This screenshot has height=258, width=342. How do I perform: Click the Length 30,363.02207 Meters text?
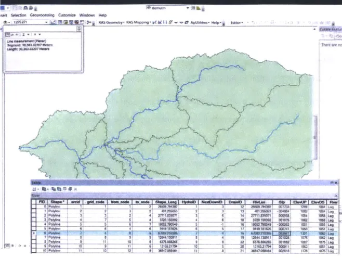(28, 49)
